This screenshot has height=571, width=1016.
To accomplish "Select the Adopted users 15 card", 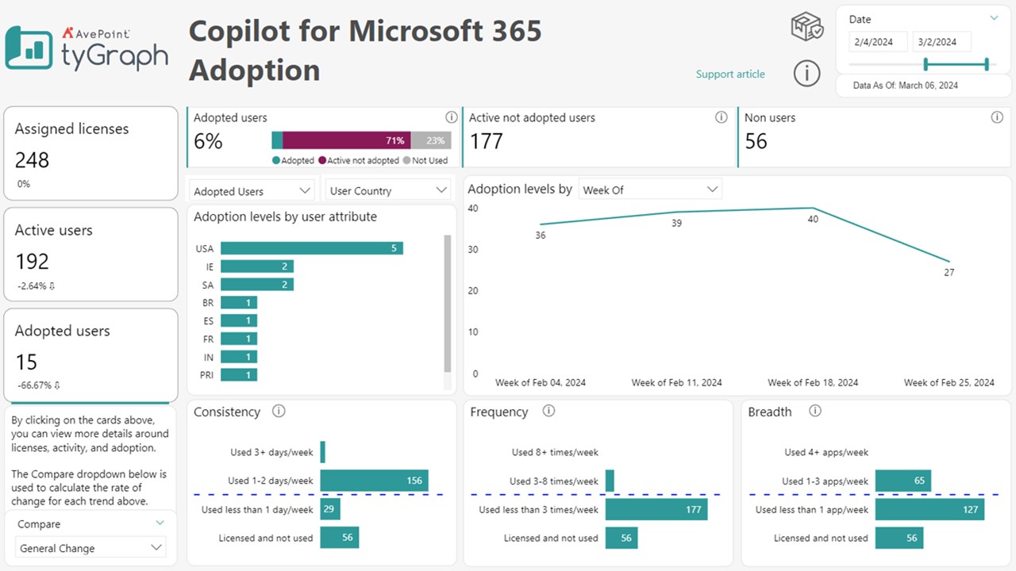I will 91,355.
